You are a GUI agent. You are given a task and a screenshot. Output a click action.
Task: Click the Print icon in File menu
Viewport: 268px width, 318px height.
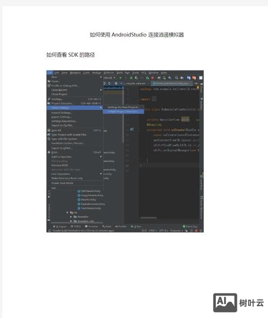point(49,152)
